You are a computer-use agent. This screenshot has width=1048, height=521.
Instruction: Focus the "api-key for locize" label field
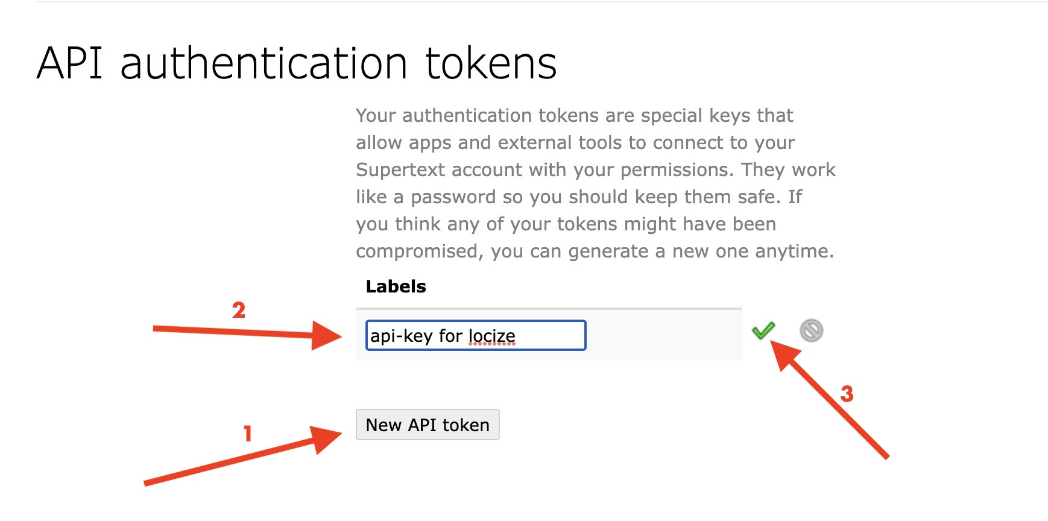click(x=475, y=335)
